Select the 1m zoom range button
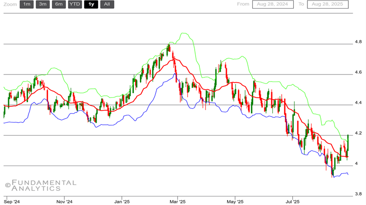366x205 pixels. (x=27, y=5)
